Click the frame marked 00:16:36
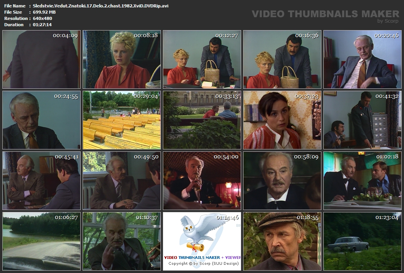Screen dimensions: 404x273 (x=282, y=59)
